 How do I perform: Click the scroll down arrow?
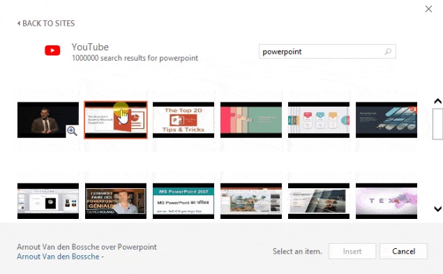point(437,208)
